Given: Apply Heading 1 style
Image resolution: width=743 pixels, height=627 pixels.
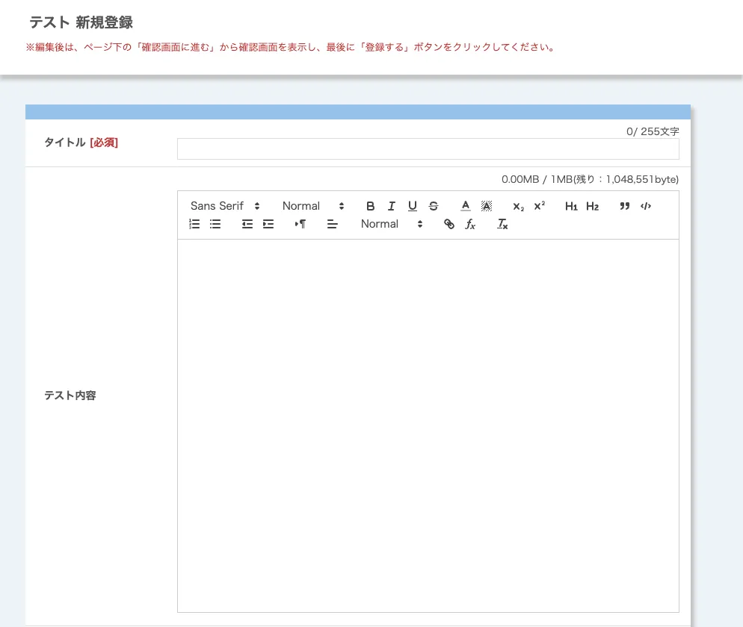Looking at the screenshot, I should (x=571, y=206).
